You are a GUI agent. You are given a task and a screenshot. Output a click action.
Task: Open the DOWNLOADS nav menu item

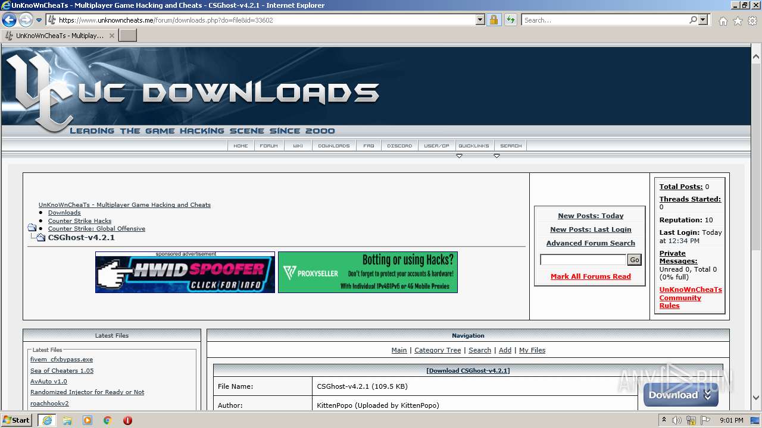(x=334, y=146)
